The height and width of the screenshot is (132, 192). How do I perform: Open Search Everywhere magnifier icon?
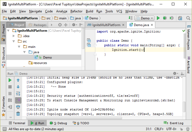[188, 18]
